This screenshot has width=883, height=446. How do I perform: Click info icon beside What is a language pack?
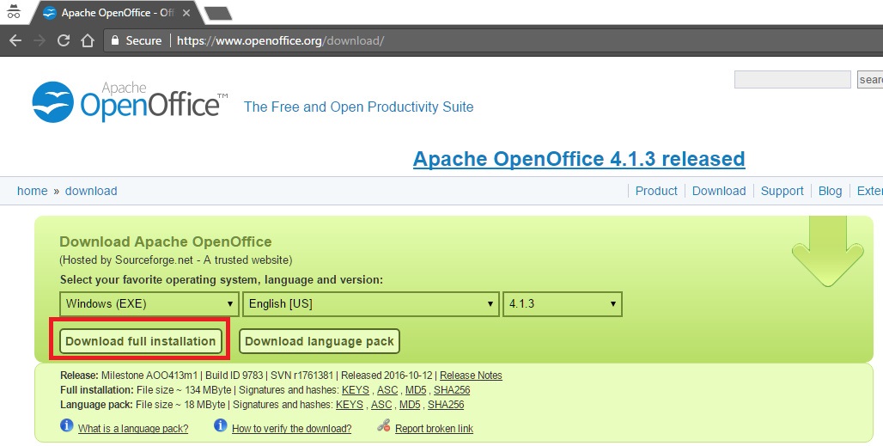(x=66, y=425)
